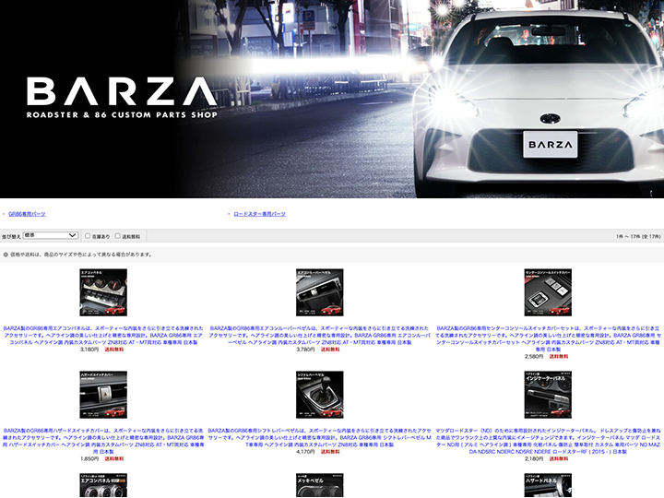Click the エアコンルーバーベゼル product thumbnail
This screenshot has width=664, height=498.
pyautogui.click(x=320, y=292)
